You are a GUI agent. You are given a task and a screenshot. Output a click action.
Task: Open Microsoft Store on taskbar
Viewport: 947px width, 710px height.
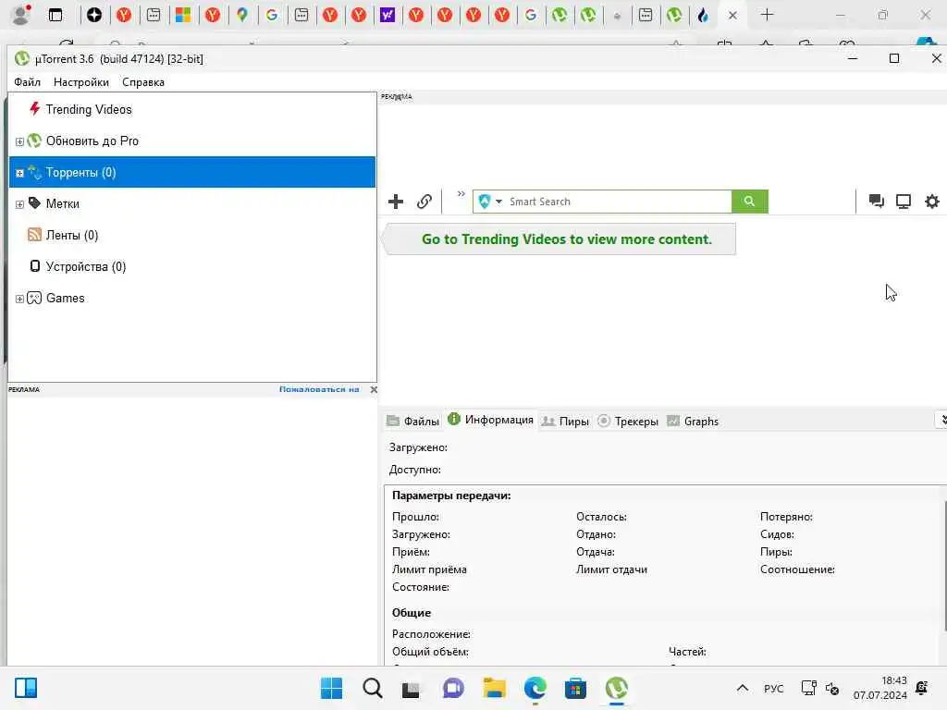pyautogui.click(x=575, y=688)
